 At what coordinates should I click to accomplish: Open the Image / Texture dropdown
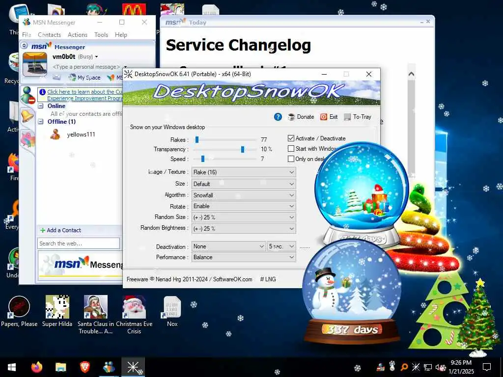tap(244, 172)
